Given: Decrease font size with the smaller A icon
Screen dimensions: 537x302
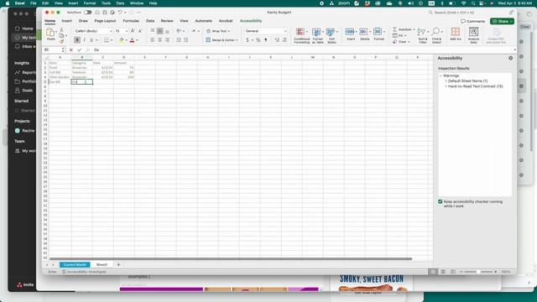Looking at the screenshot, I should click(x=140, y=31).
